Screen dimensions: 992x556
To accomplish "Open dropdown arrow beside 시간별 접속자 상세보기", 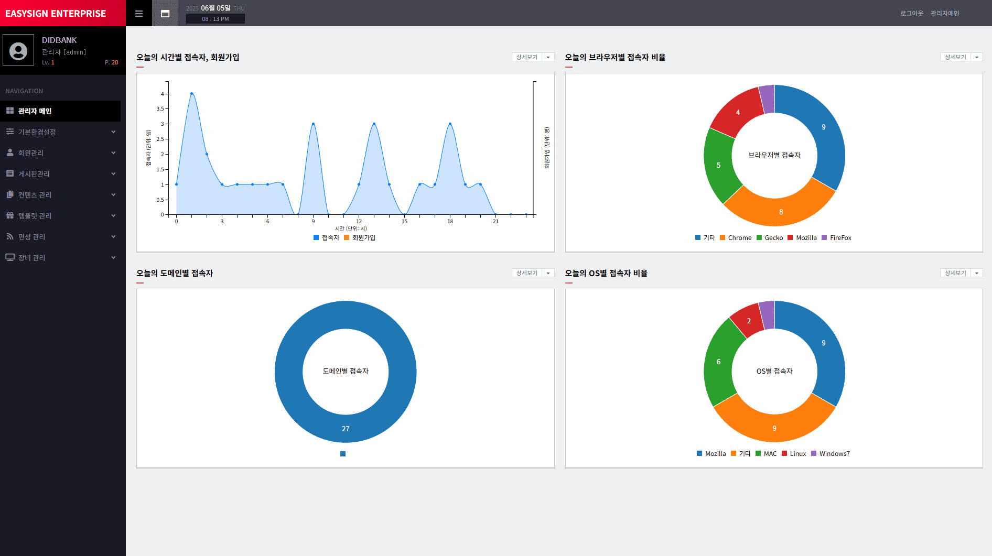I will (x=548, y=57).
